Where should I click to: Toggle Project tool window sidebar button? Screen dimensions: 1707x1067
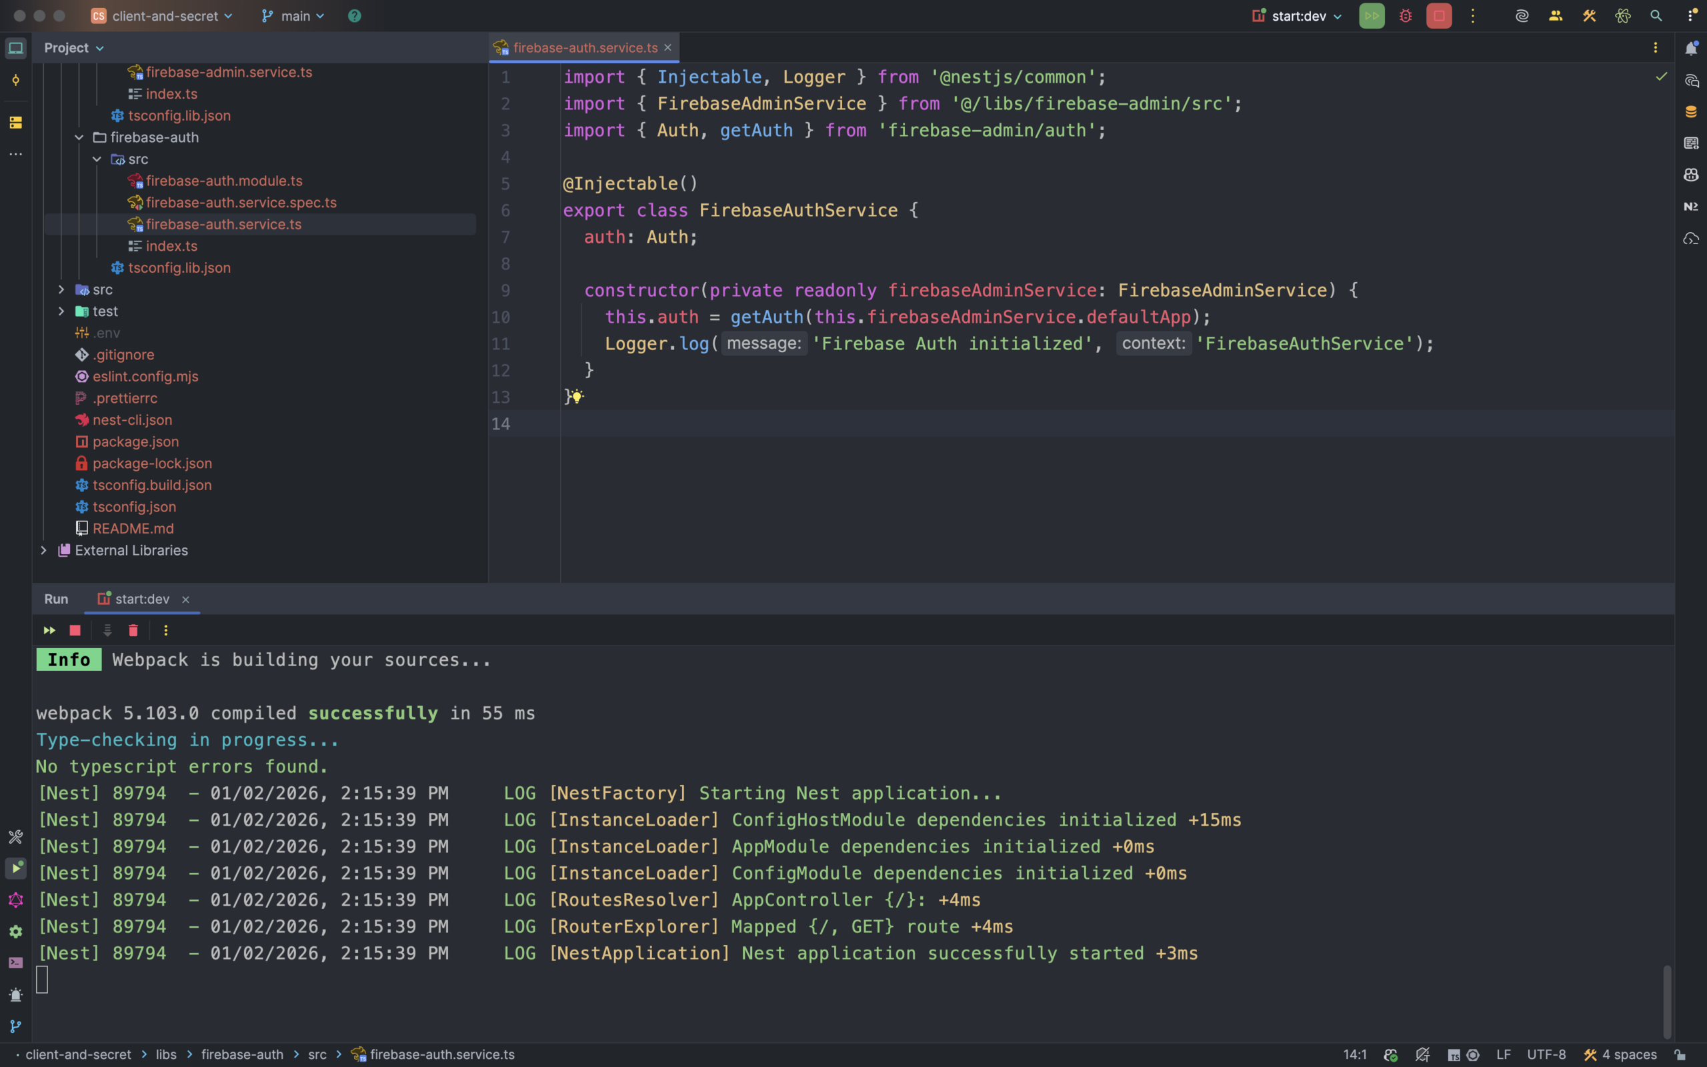click(15, 48)
